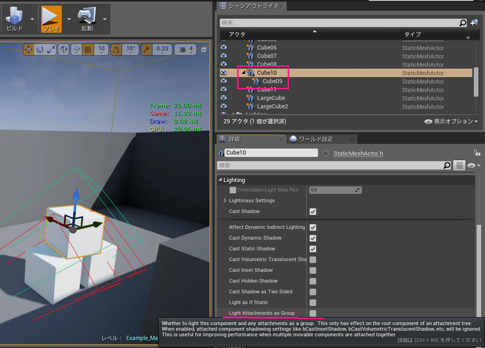Open the Build options dropdown arrow

pyautogui.click(x=32, y=19)
